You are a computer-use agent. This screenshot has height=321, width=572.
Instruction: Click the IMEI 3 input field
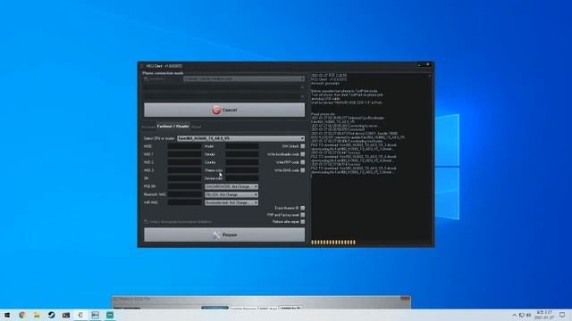point(184,170)
